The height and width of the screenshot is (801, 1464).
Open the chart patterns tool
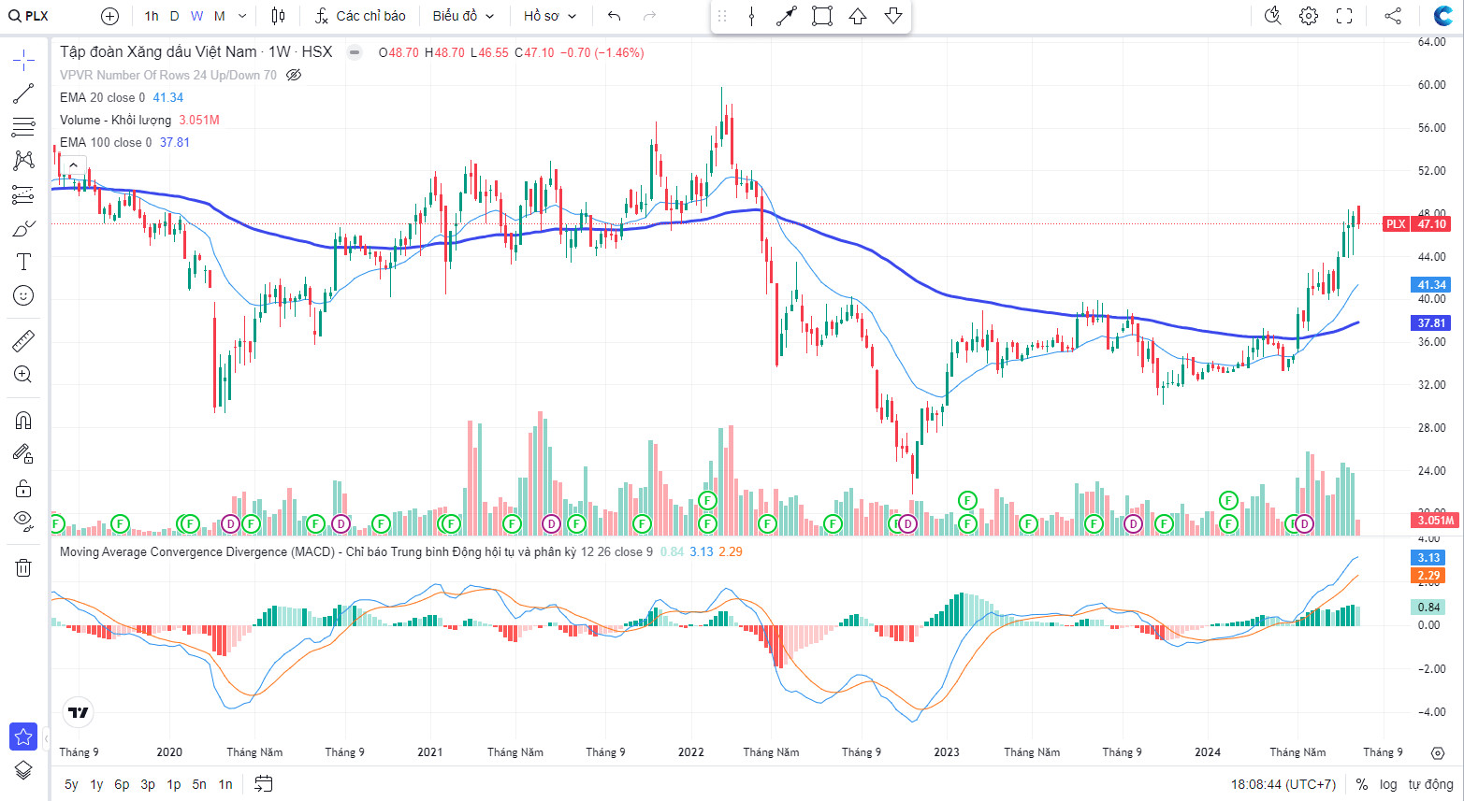coord(23,161)
